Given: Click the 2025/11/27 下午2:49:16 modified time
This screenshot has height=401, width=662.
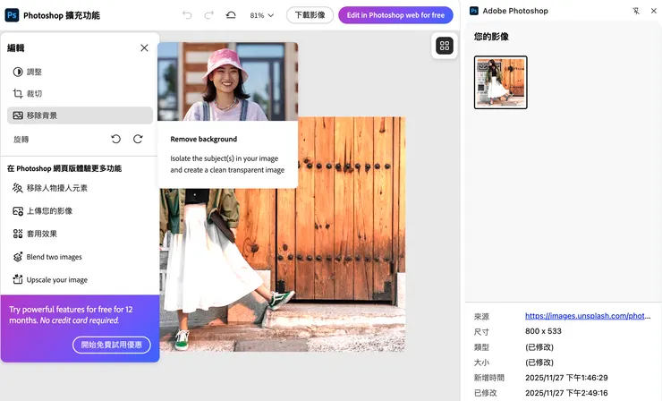Looking at the screenshot, I should (566, 393).
